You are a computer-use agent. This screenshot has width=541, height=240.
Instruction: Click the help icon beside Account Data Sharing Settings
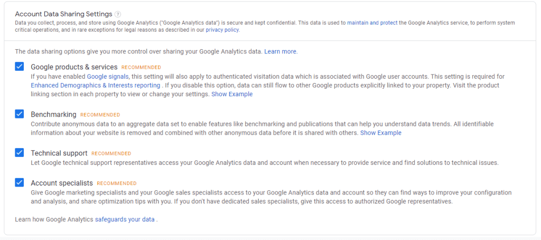tap(118, 14)
